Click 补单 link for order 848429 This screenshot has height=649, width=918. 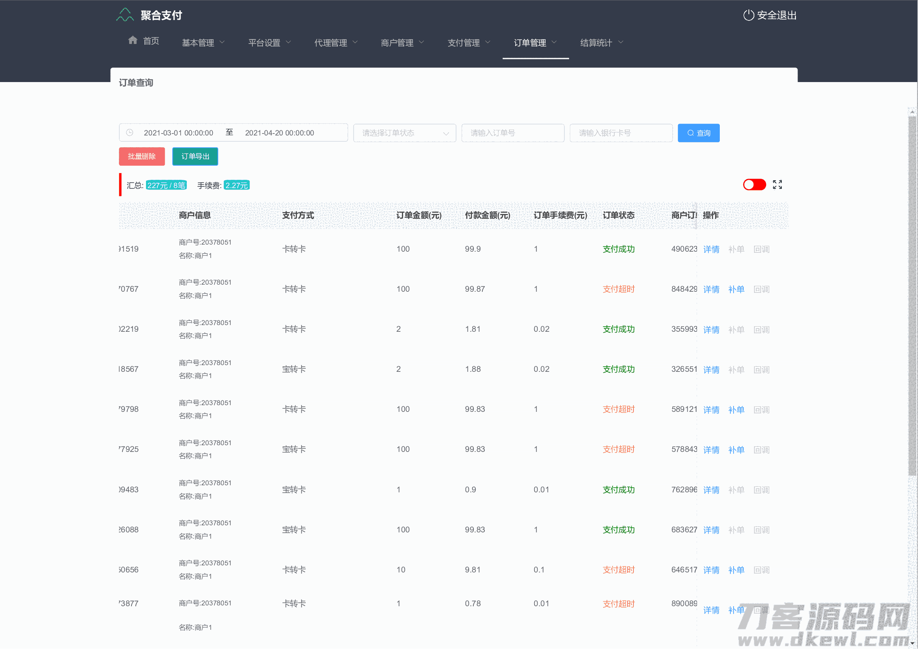point(735,289)
